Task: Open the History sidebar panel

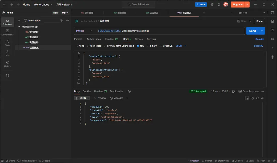Action: pyautogui.click(x=7, y=64)
